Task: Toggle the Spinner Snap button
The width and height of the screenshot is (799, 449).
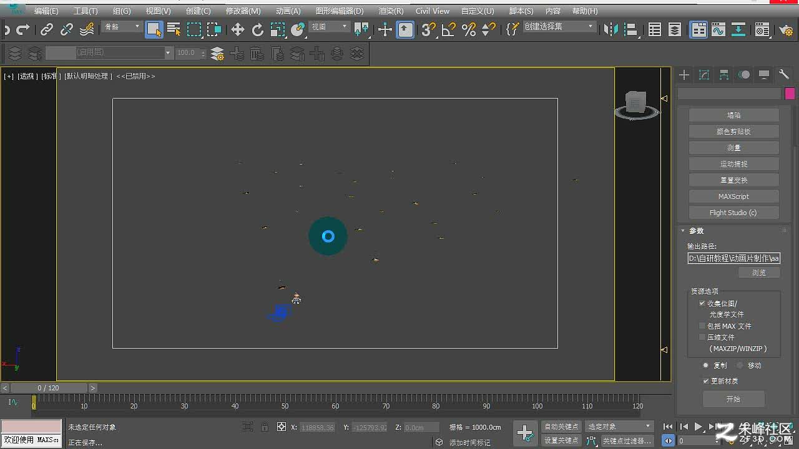Action: [x=489, y=29]
